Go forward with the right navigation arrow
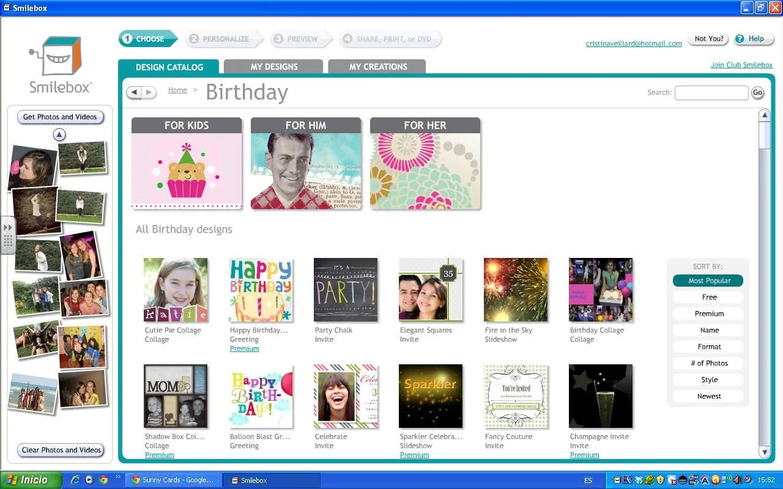Image resolution: width=783 pixels, height=489 pixels. [x=149, y=92]
